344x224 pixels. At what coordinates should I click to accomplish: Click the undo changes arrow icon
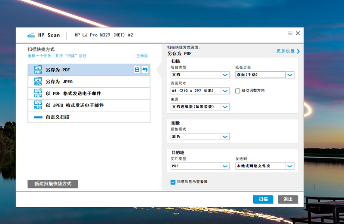click(145, 70)
